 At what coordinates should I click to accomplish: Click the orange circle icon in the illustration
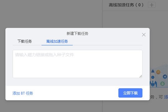click(x=158, y=72)
